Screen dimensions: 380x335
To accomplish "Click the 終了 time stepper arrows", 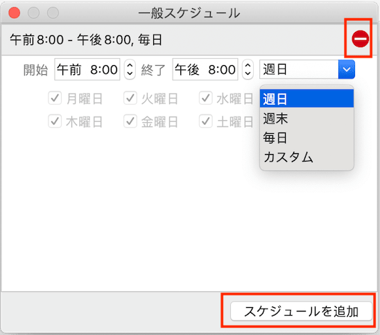I will 248,69.
